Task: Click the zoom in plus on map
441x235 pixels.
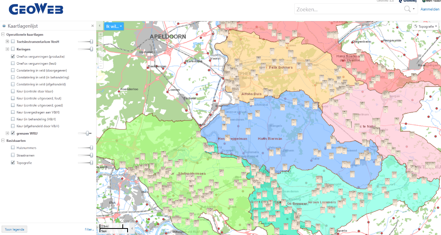Action: tap(100, 34)
